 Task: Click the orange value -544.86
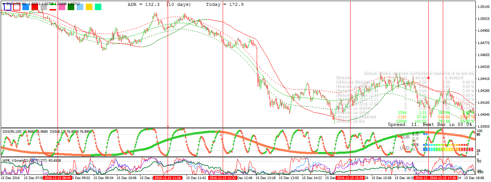[x=443, y=117]
